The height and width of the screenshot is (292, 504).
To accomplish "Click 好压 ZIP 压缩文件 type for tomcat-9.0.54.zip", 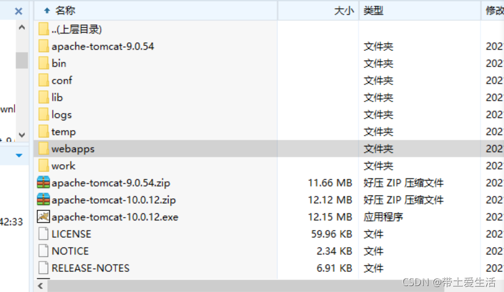I will (403, 183).
